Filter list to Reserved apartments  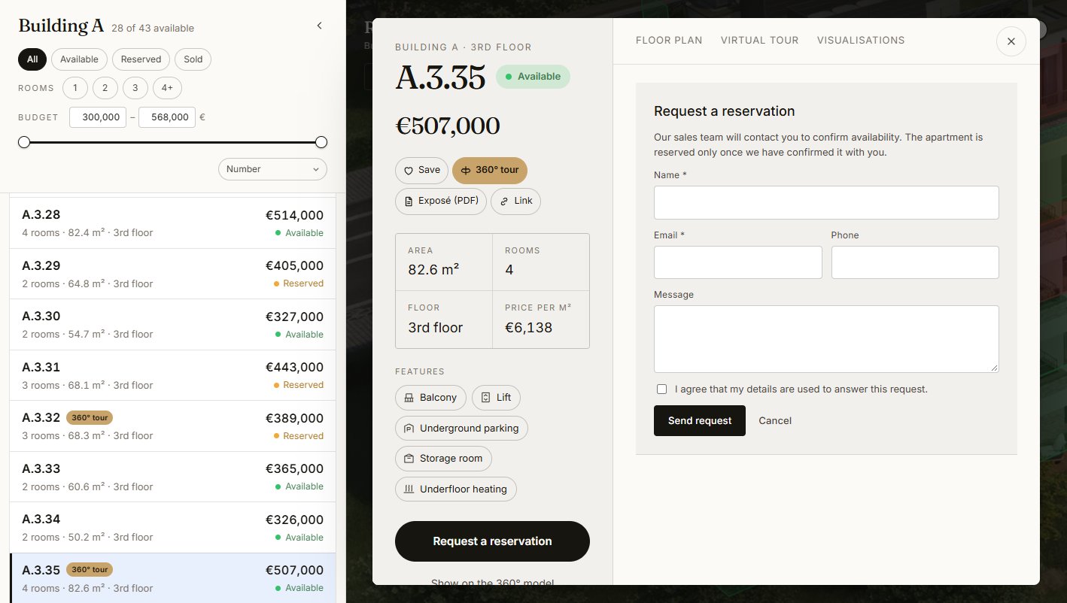click(141, 59)
